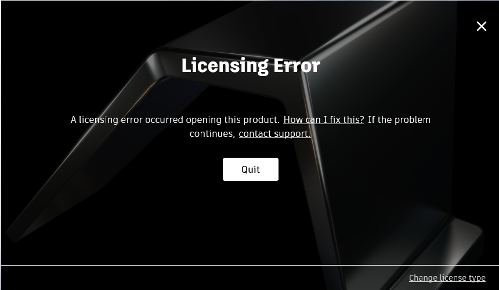499x290 pixels.
Task: Choose Quit to leave the application
Action: click(251, 169)
